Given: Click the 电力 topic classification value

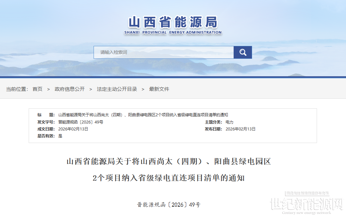Looking at the screenshot, I should click(229, 122).
